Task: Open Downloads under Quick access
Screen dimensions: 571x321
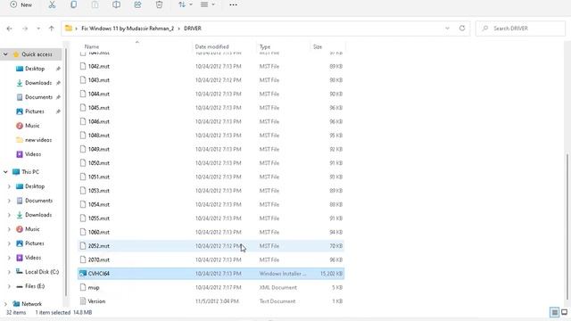Action: 38,83
